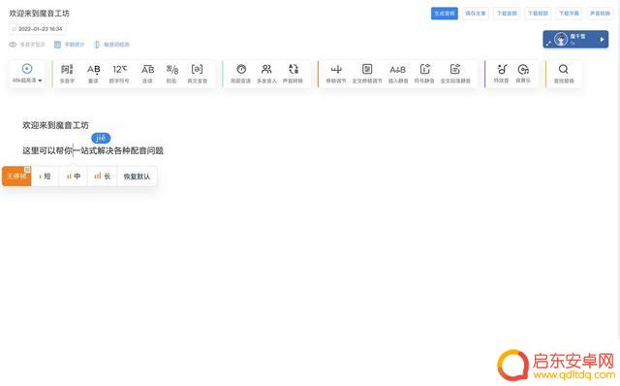Click the sentence 这里可以帮你一站式解决各种配音问题
Screen dimensions: 620x386
coord(93,150)
